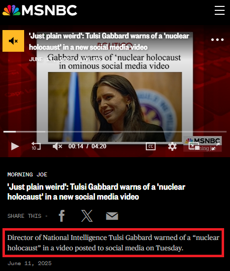Share this article on Facebook
Screen dimensions: 230x271
[x=62, y=216]
